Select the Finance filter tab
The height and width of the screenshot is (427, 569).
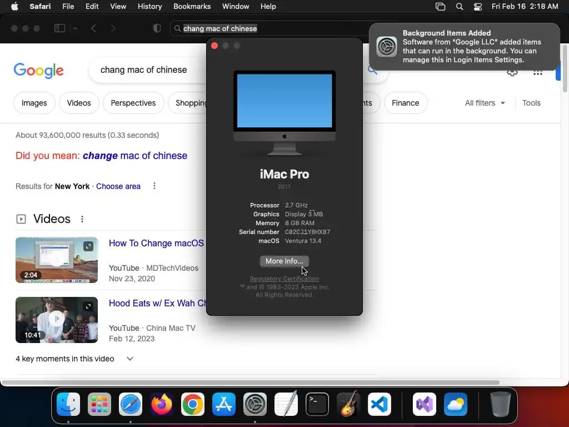[x=405, y=103]
